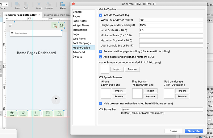Click the Front toolbar icon
Image resolution: width=213 pixels, height=138 pixels.
click(x=18, y=6)
